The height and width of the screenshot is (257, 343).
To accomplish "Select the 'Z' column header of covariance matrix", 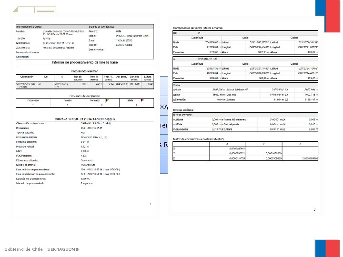I will click(x=300, y=144).
